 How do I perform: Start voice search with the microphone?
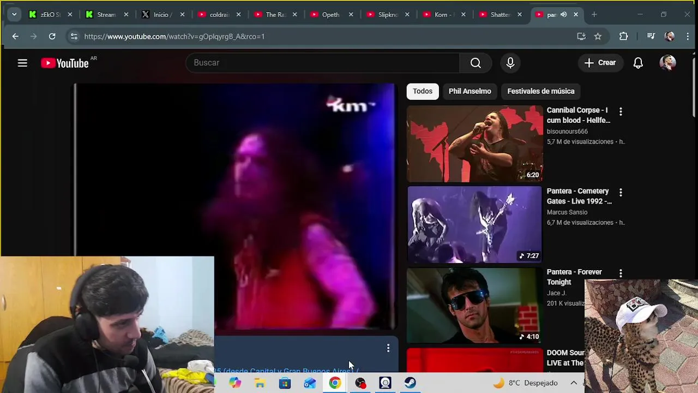point(510,63)
